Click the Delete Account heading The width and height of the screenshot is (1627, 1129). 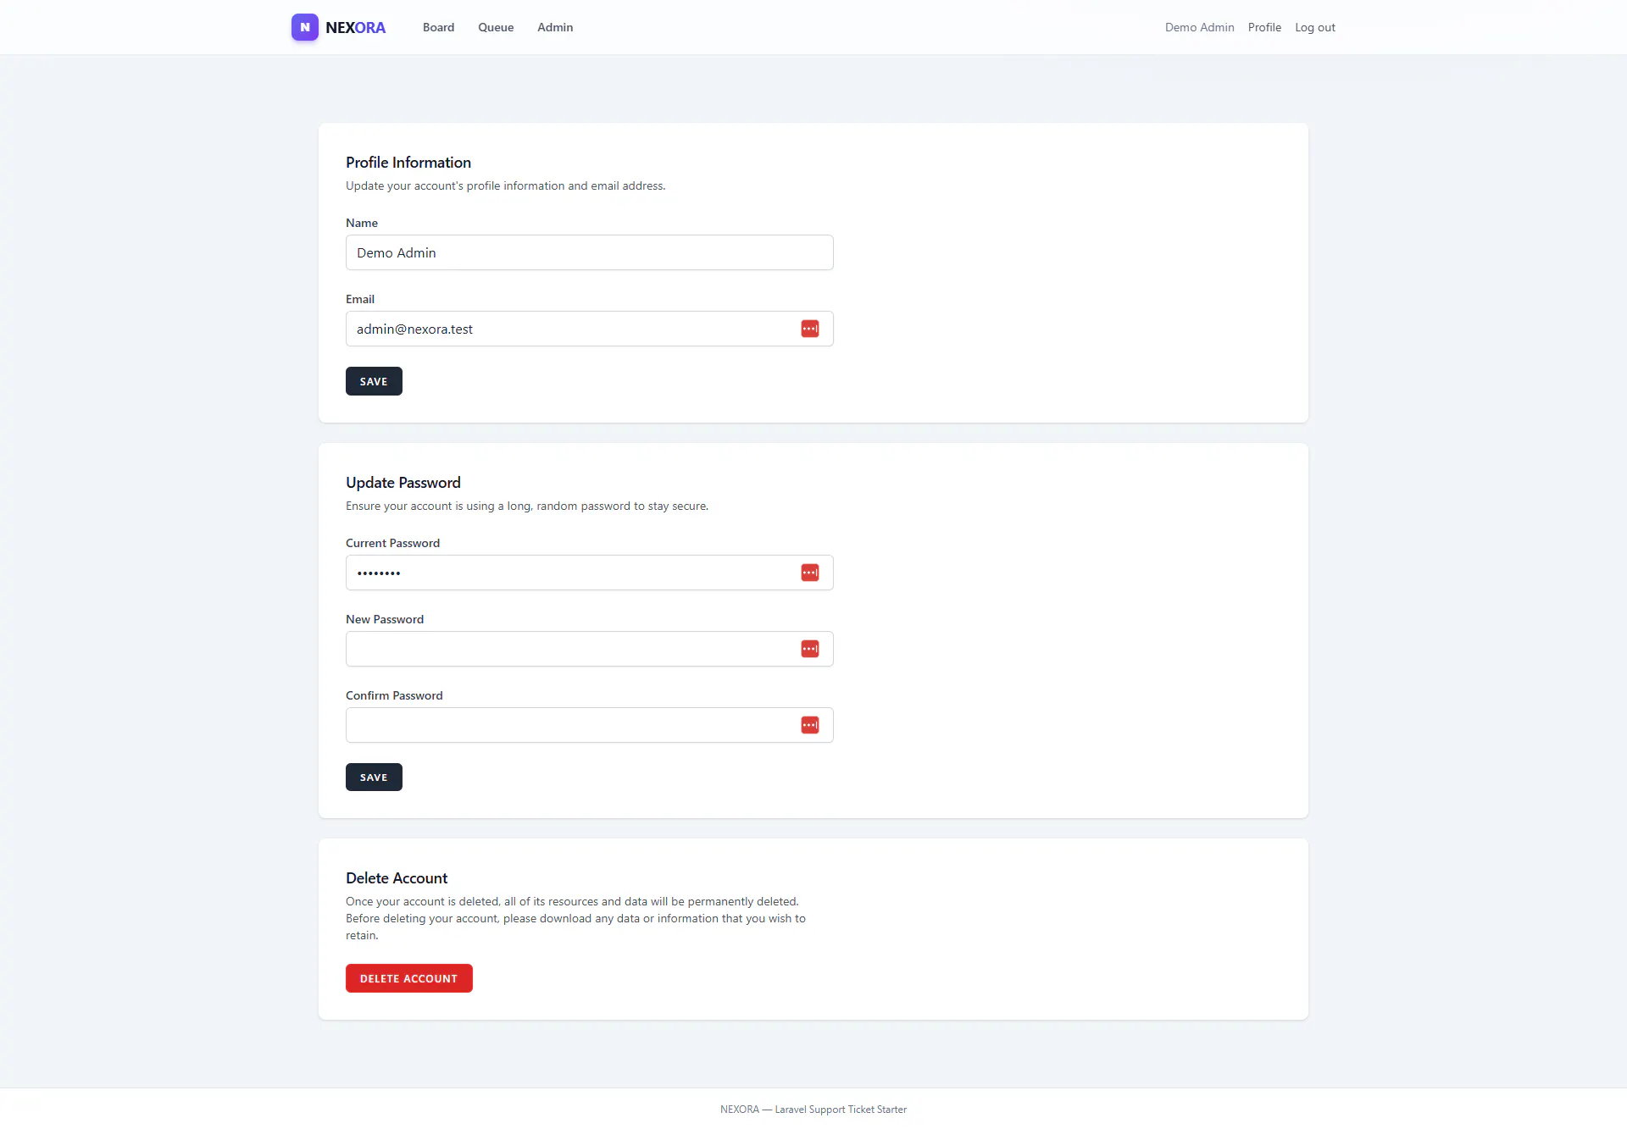pyautogui.click(x=397, y=878)
